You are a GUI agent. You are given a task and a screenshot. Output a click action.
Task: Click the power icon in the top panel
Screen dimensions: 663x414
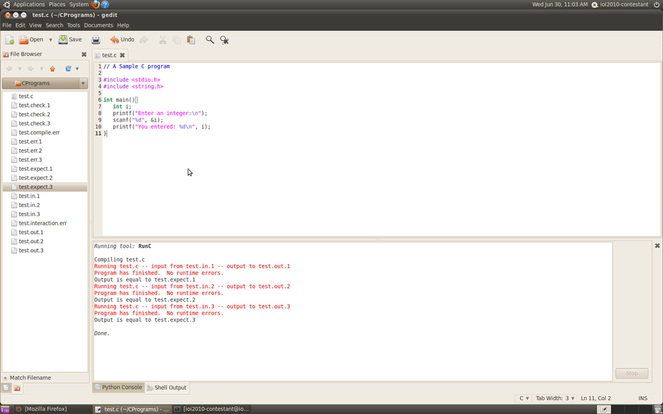tap(656, 4)
